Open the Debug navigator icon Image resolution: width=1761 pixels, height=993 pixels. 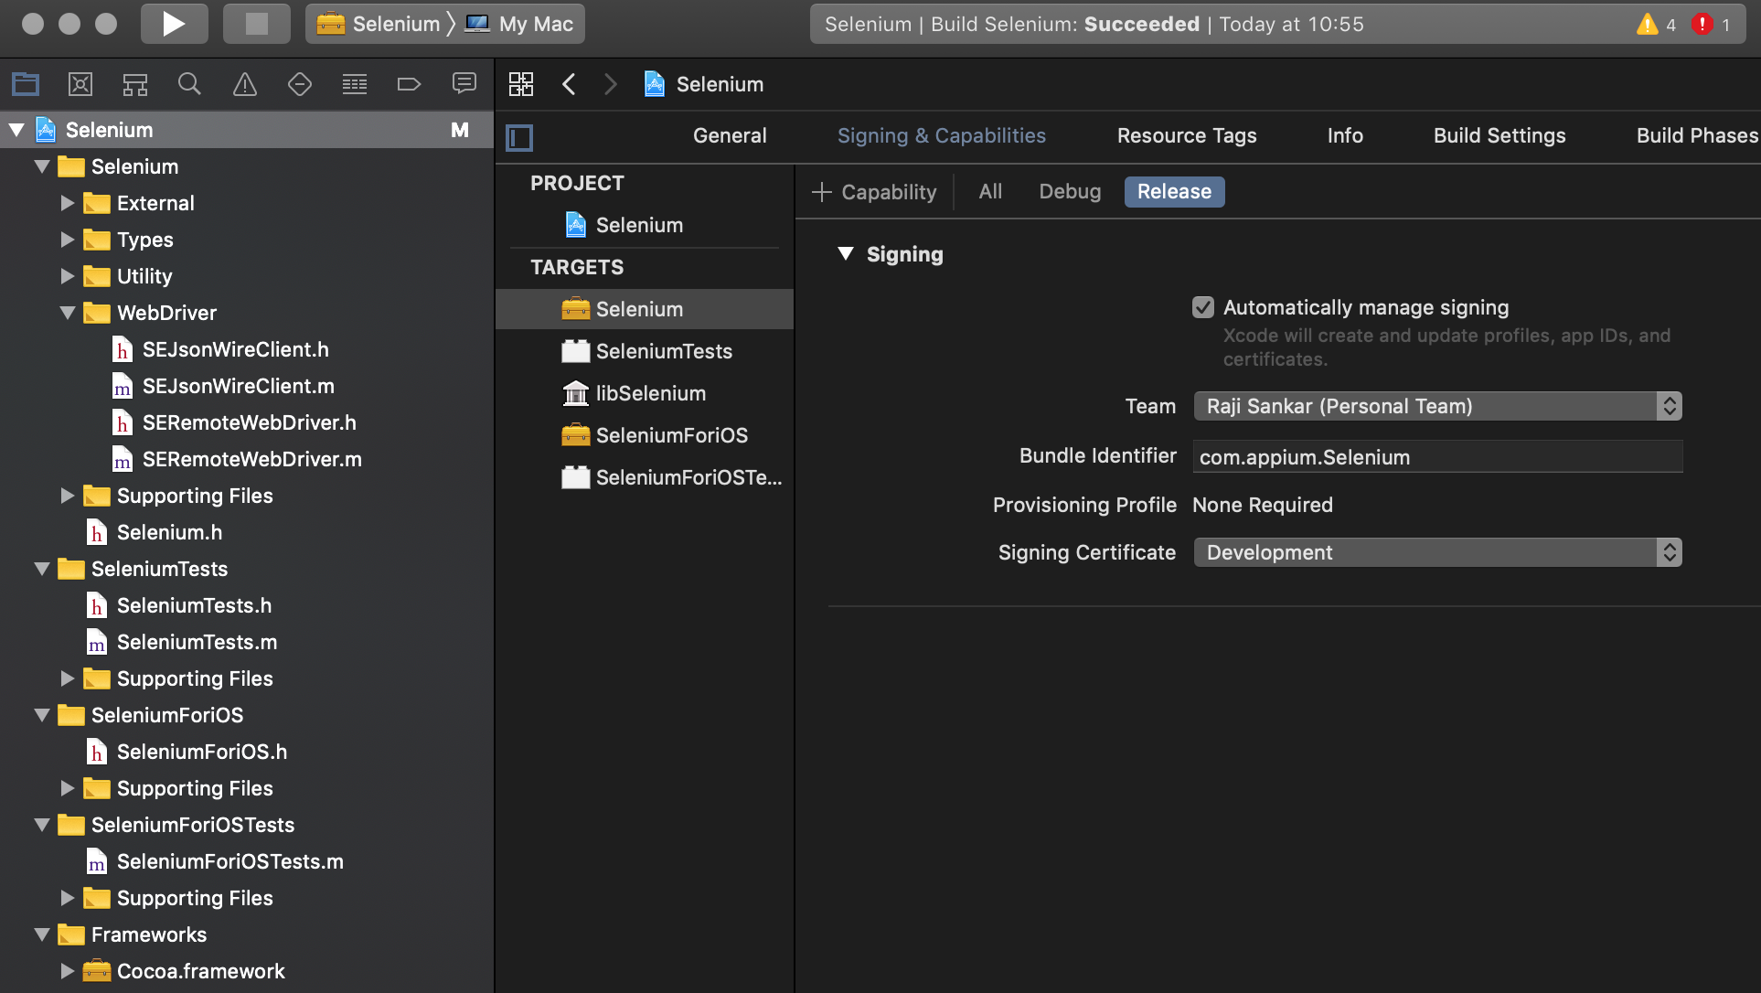coord(354,83)
